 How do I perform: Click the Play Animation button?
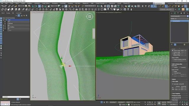(x=150, y=102)
